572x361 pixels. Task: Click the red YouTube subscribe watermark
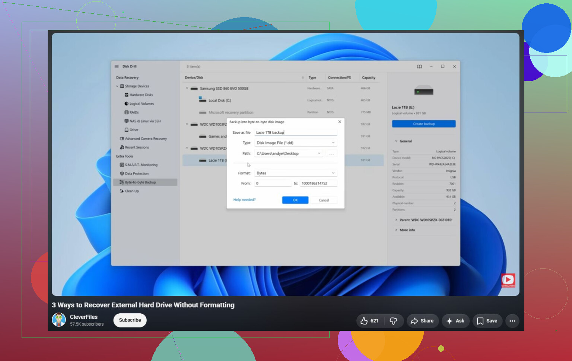[x=508, y=280]
